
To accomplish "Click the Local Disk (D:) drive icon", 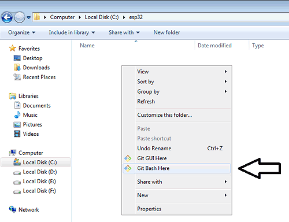I will click(x=17, y=173).
